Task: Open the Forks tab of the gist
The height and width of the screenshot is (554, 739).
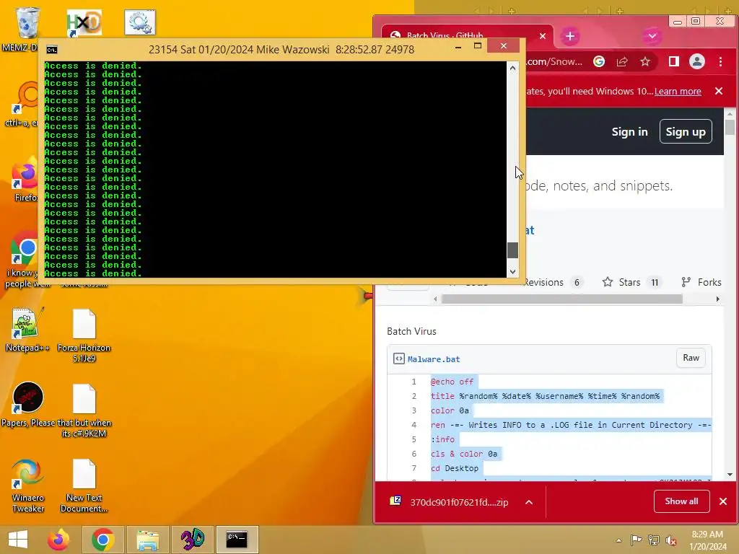Action: point(701,282)
